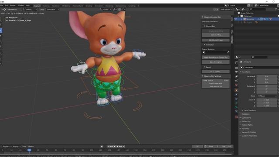Open the timeline Playback dropdown
279x157 pixels.
(7, 147)
